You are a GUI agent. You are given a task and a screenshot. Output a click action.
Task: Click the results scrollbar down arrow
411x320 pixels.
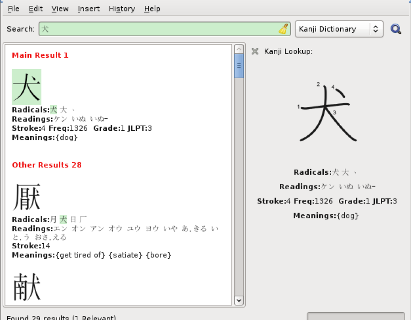click(x=239, y=300)
